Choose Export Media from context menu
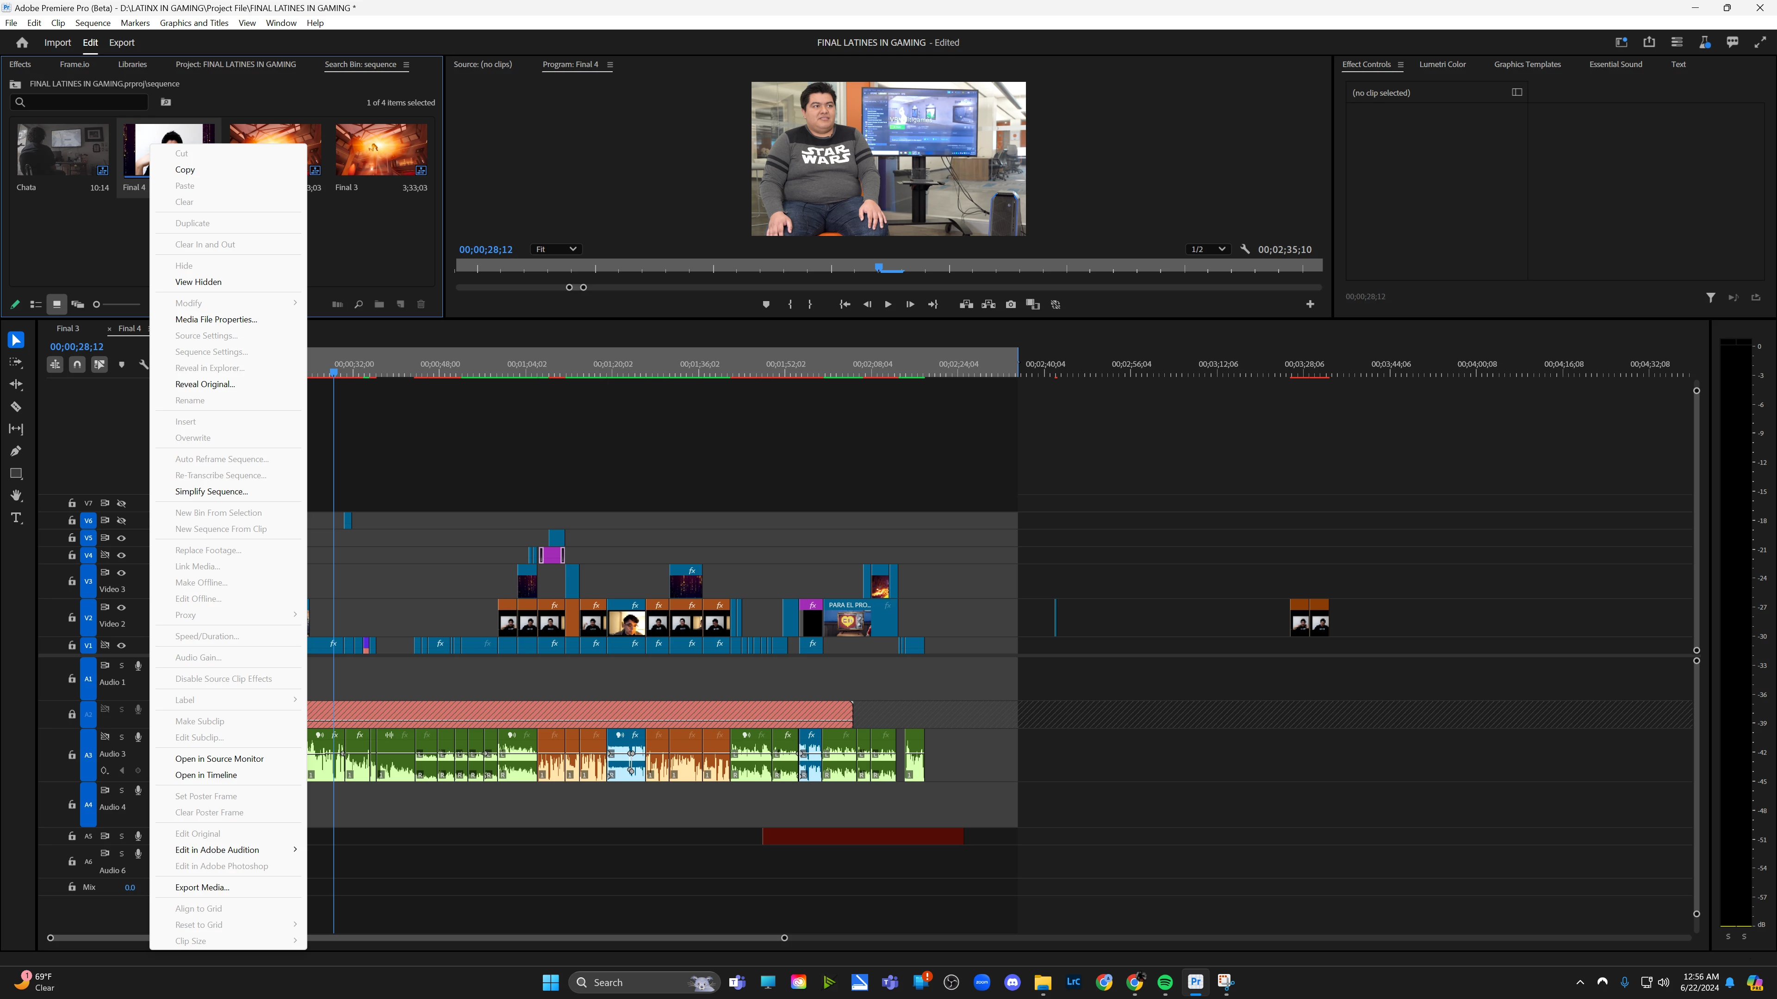This screenshot has width=1777, height=999. [202, 888]
